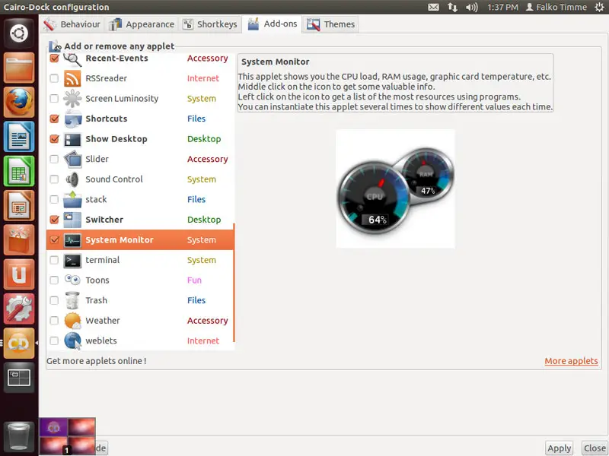This screenshot has height=456, width=609.
Task: Open System Settings wrench launcher icon
Action: coord(19,309)
